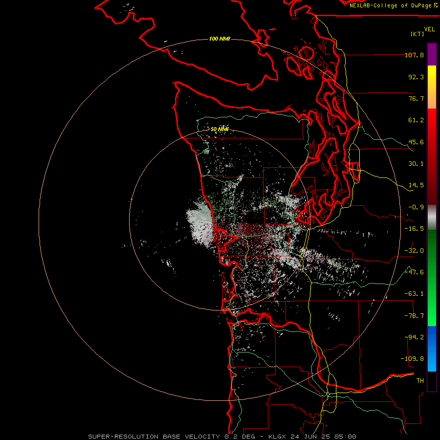Image resolution: width=440 pixels, height=440 pixels.
Task: Click the purple segment of the color bar
Action: (432, 54)
